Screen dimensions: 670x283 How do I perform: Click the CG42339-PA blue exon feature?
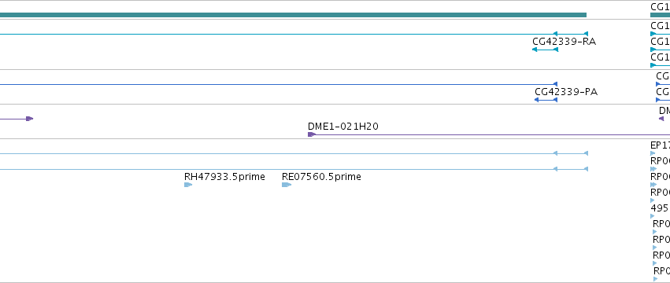pyautogui.click(x=546, y=100)
